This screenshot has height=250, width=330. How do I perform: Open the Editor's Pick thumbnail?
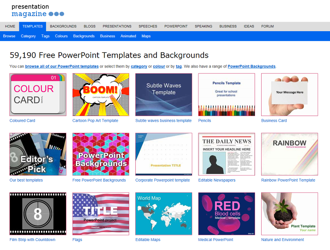pos(38,154)
